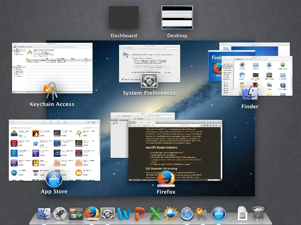The image size is (301, 225).
Task: Launch Microsoft Word from the Dock
Action: click(x=124, y=214)
